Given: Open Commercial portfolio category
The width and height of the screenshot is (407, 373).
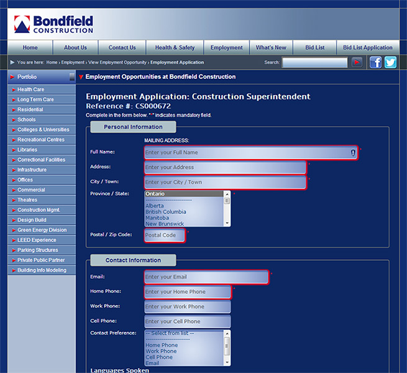Looking at the screenshot, I should pos(42,190).
